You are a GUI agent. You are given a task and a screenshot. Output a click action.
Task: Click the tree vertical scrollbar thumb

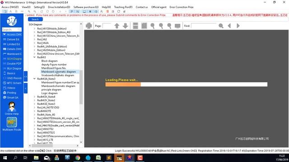[x=81, y=87]
